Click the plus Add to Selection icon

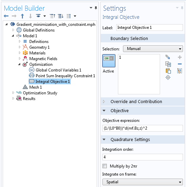(x=180, y=57)
